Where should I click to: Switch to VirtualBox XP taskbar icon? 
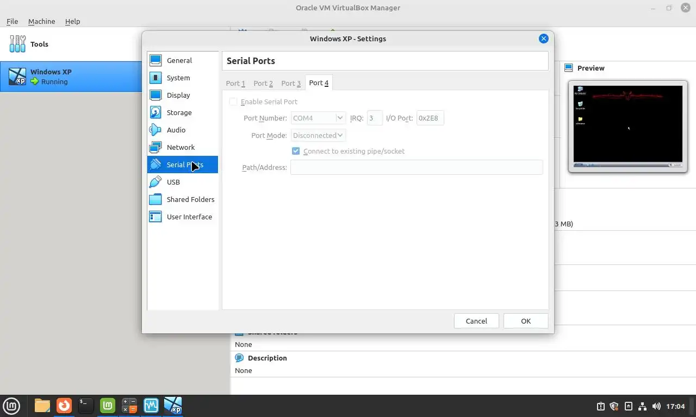tap(173, 406)
